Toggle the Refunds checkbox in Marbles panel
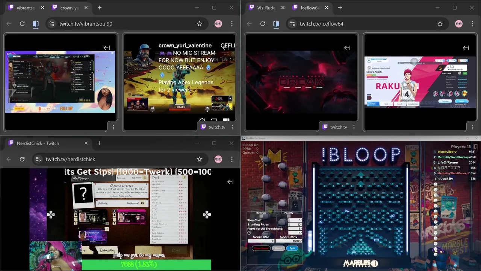The width and height of the screenshot is (481, 271). (x=261, y=216)
